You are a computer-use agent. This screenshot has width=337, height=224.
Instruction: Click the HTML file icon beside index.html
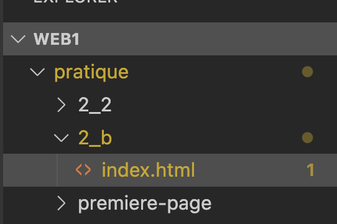[83, 170]
